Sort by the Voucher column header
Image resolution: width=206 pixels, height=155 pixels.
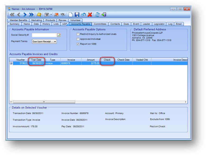click(20, 60)
